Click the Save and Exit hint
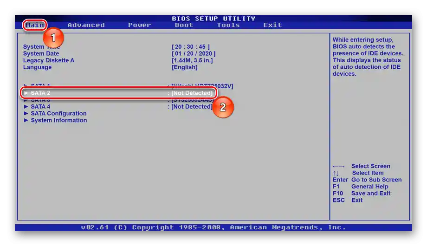 371,194
